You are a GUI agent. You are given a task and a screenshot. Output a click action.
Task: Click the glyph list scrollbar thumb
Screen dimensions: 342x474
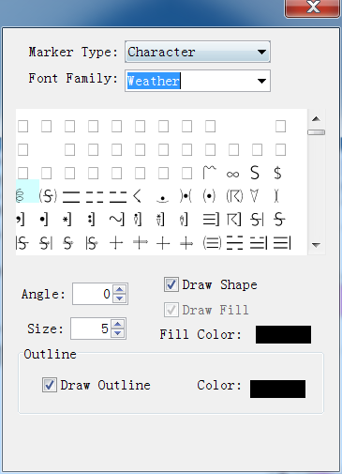point(317,132)
